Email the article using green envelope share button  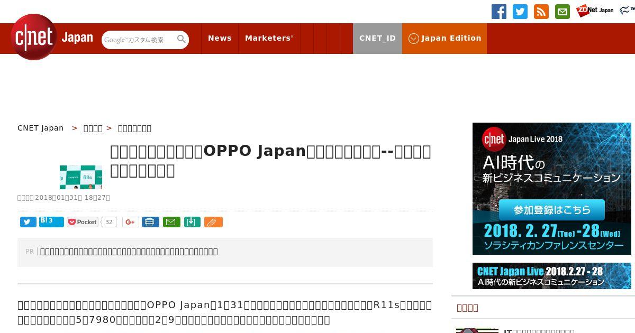(x=171, y=222)
